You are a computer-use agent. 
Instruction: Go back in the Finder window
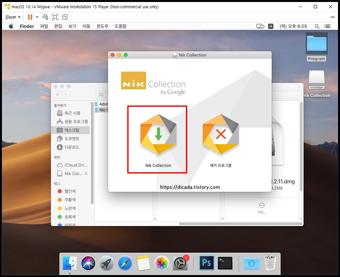[x=57, y=95]
